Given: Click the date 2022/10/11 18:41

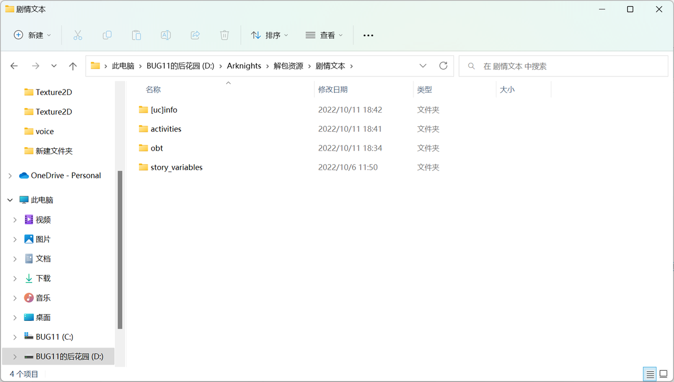Looking at the screenshot, I should tap(350, 128).
